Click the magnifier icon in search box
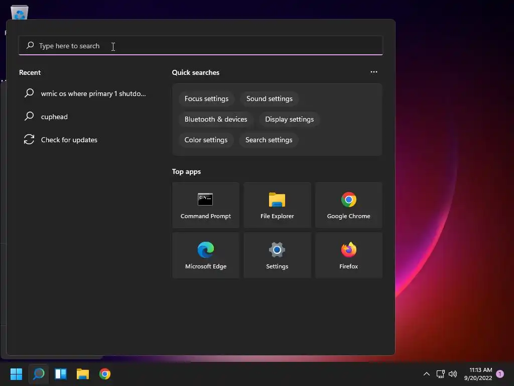 tap(30, 45)
